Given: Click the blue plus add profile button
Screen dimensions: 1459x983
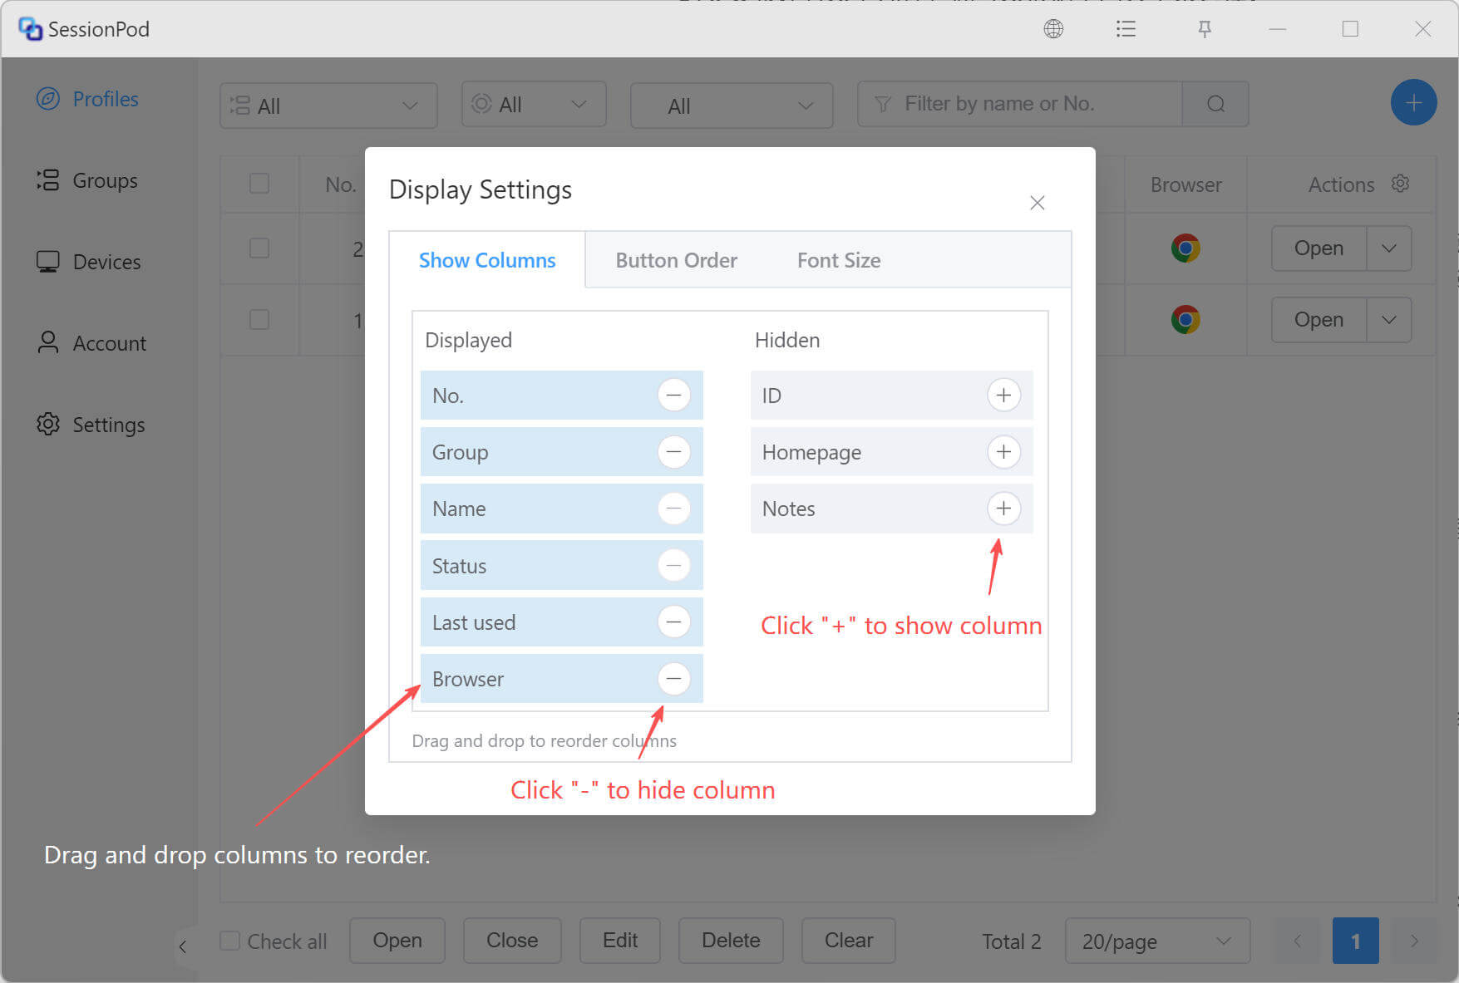Looking at the screenshot, I should tap(1413, 103).
